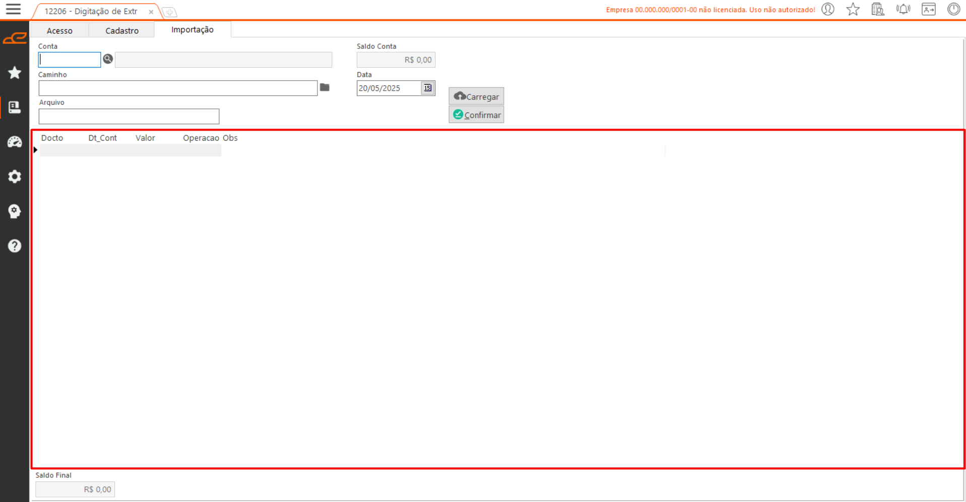This screenshot has height=502, width=966.
Task: Add a new tab with plus icon
Action: coord(170,12)
